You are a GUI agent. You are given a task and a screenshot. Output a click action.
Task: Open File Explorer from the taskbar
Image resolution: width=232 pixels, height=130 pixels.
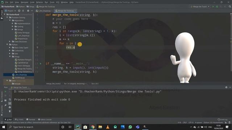100,127
